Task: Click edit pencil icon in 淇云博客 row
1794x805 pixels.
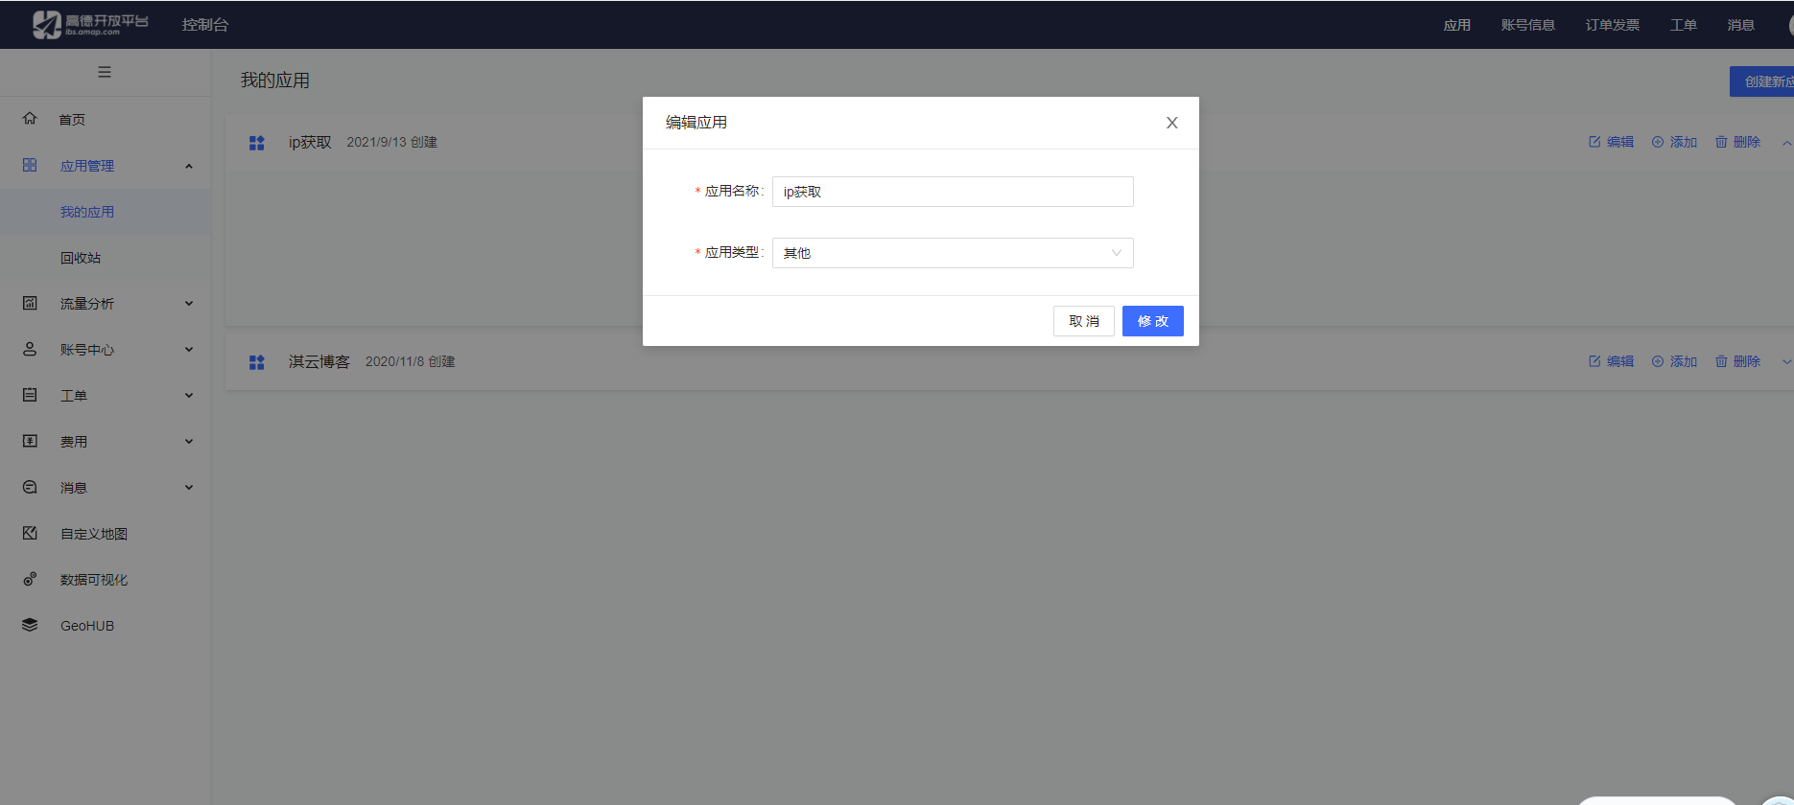Action: click(1594, 361)
